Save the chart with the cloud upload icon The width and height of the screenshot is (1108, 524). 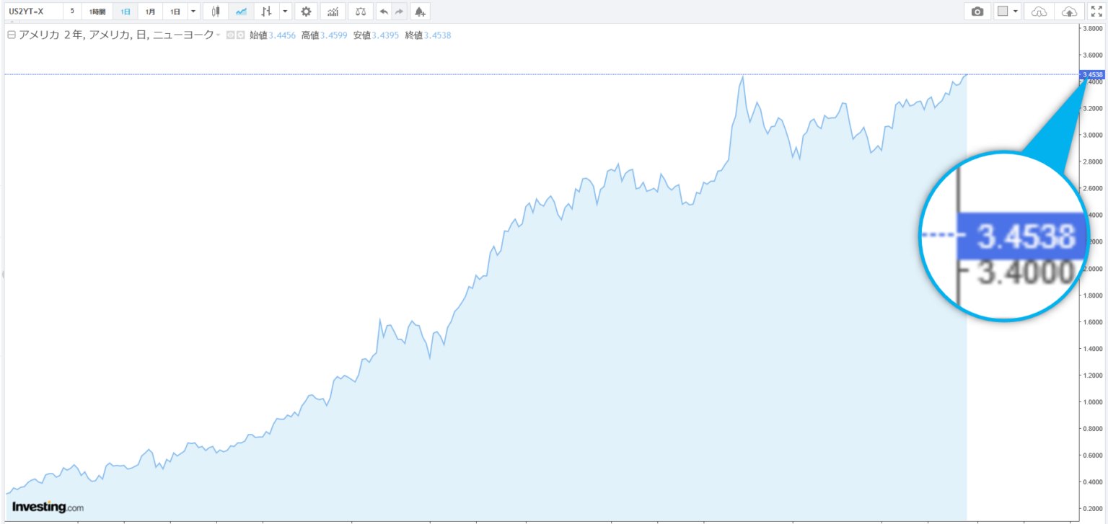click(1070, 12)
